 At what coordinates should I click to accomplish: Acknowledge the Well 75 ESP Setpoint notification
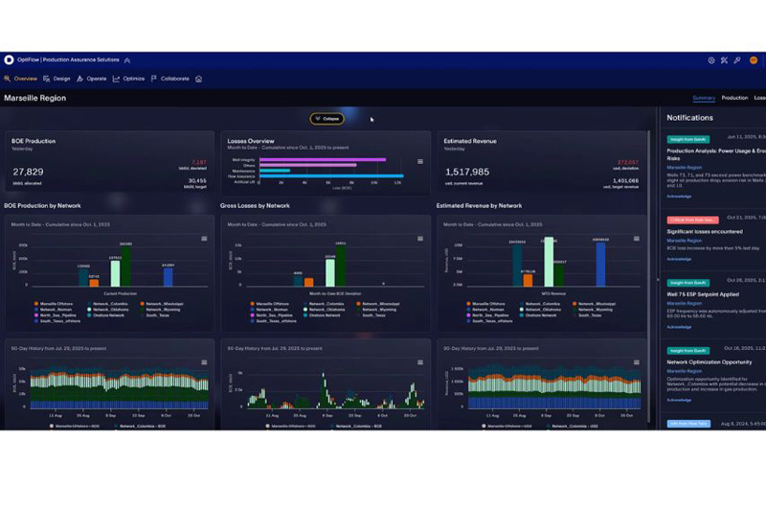click(x=679, y=327)
